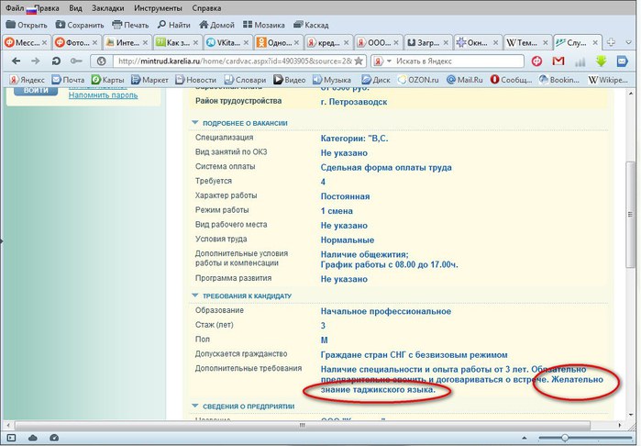Collapse the ТРЕБОВАНИЯ К КАНДИДАТУ section
Viewport: 641px width, 446px height.
[x=195, y=295]
